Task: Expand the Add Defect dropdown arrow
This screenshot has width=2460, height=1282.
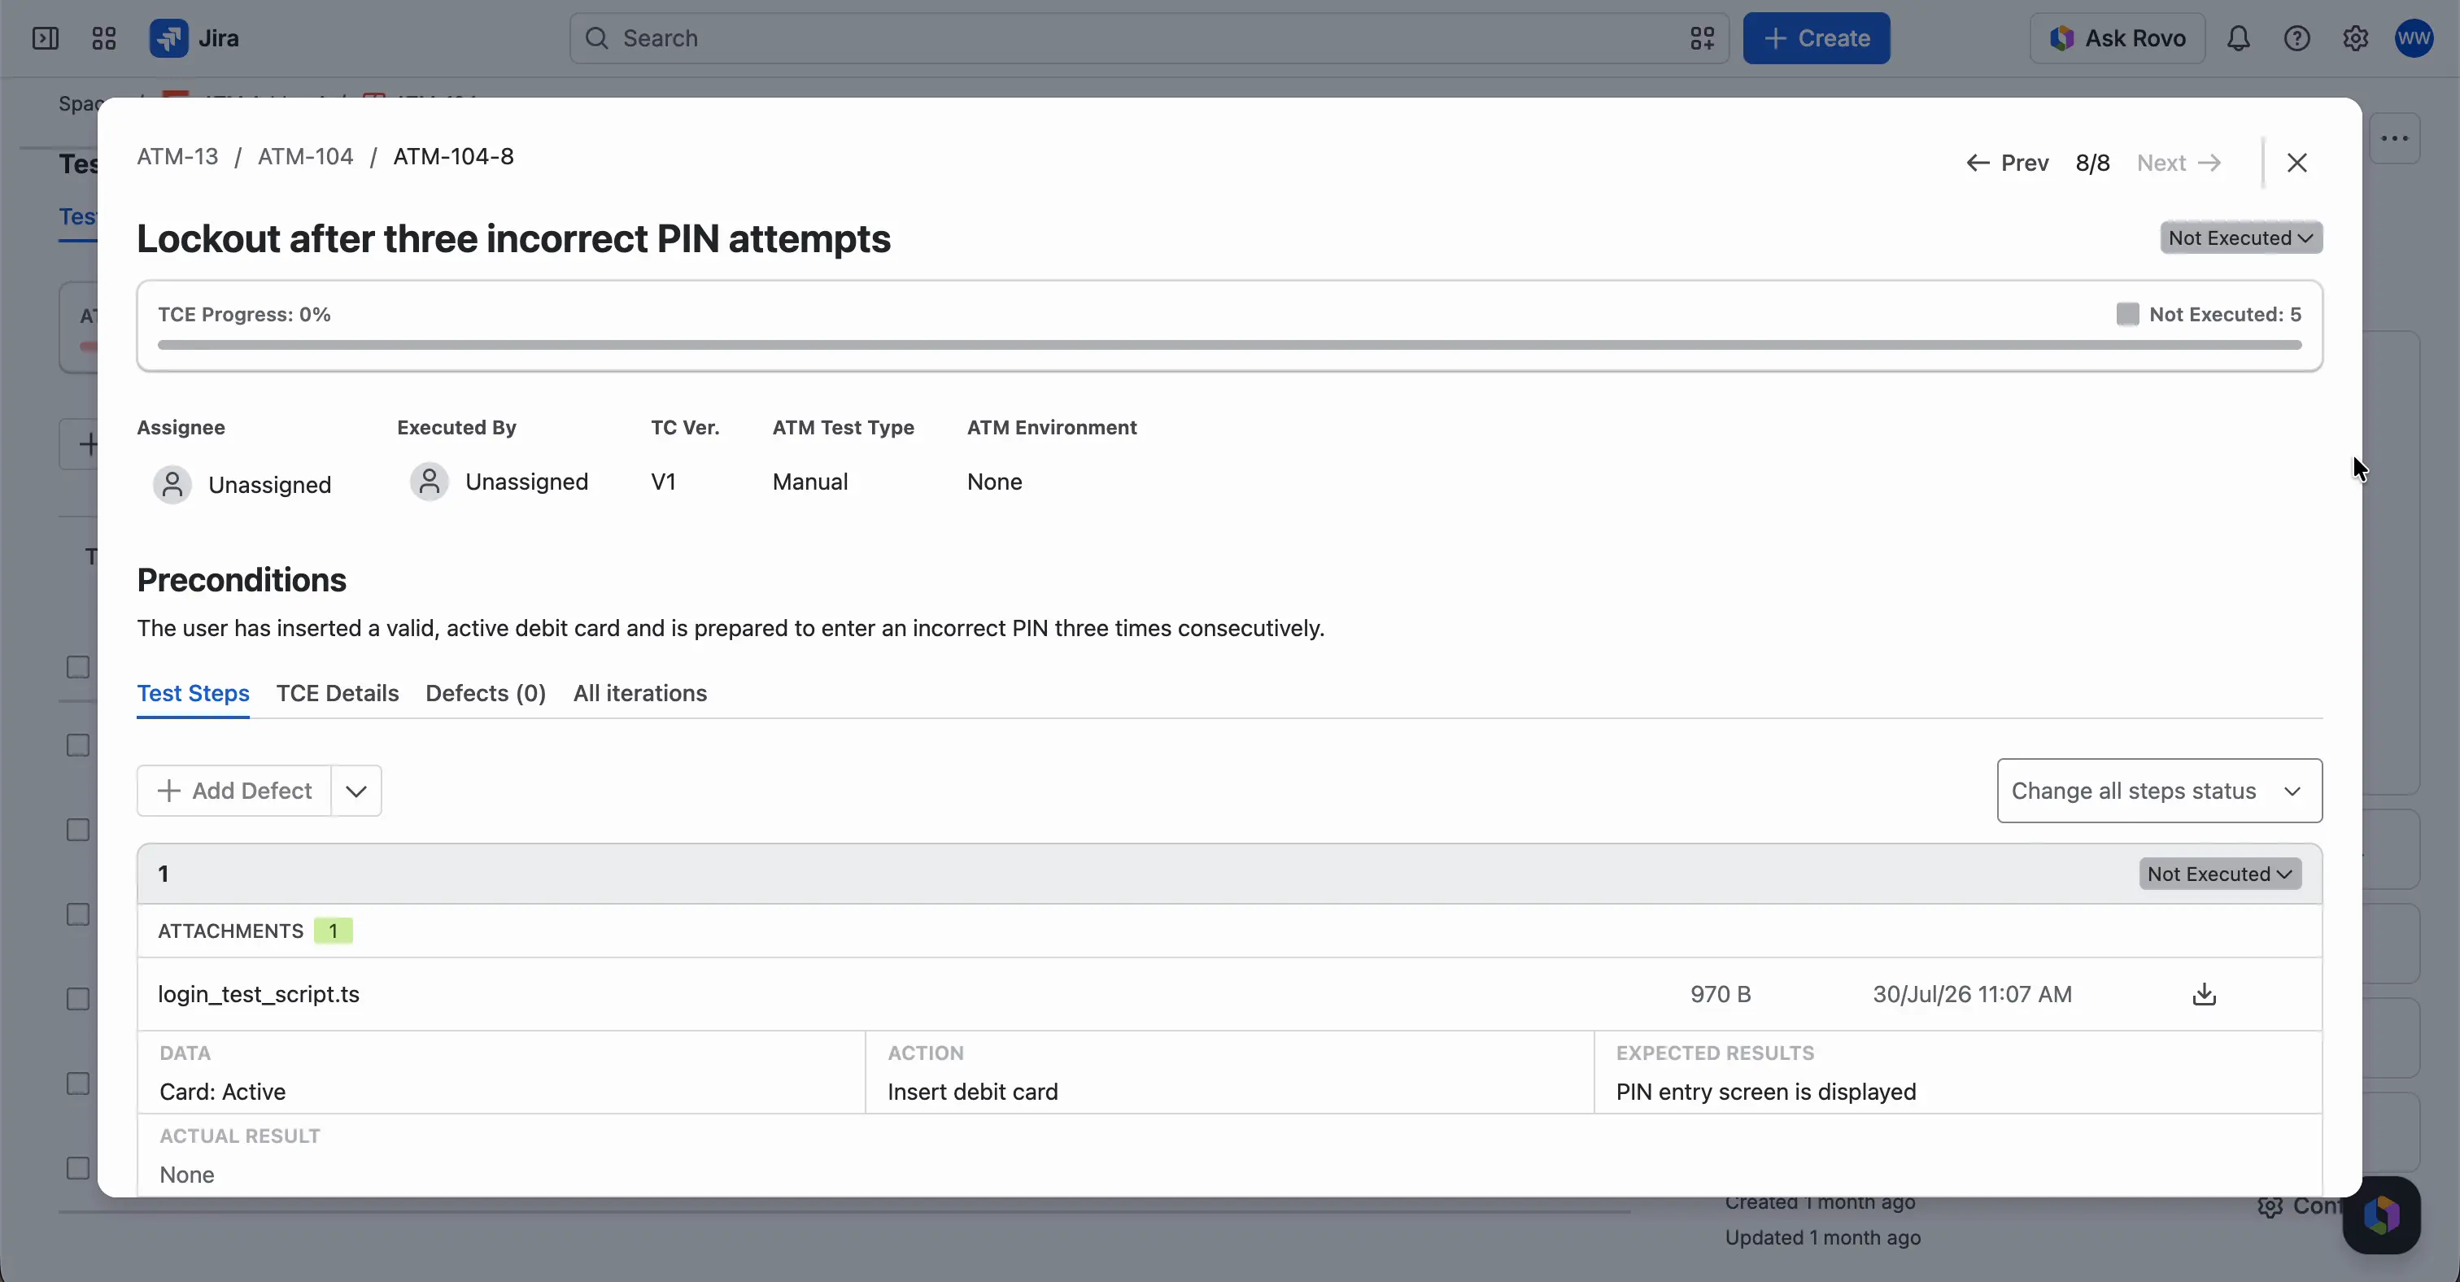Action: pyautogui.click(x=356, y=791)
